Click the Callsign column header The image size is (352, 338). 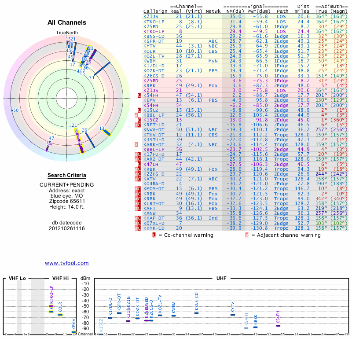pos(154,11)
